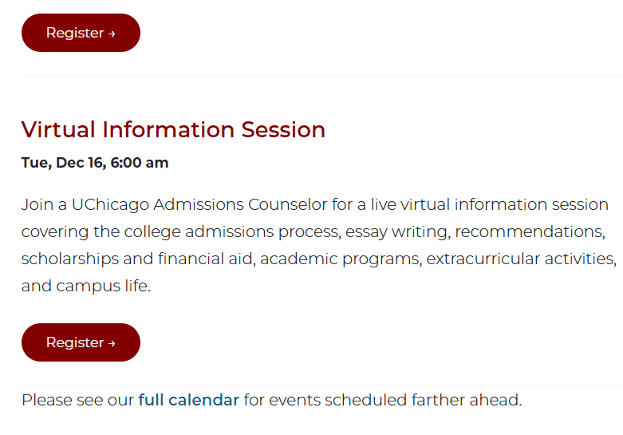Image resolution: width=623 pixels, height=435 pixels.
Task: Click the Virtual Information Session heading
Action: pyautogui.click(x=173, y=129)
